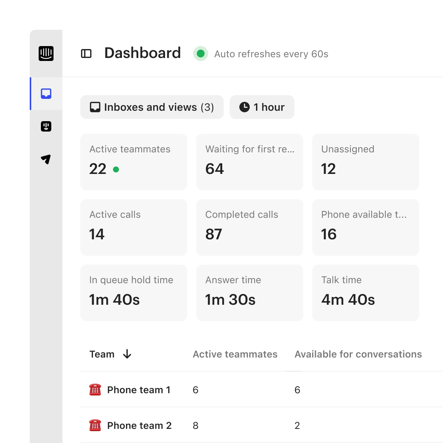Select the Phone team 2 row name
This screenshot has height=443, width=443.
point(139,425)
